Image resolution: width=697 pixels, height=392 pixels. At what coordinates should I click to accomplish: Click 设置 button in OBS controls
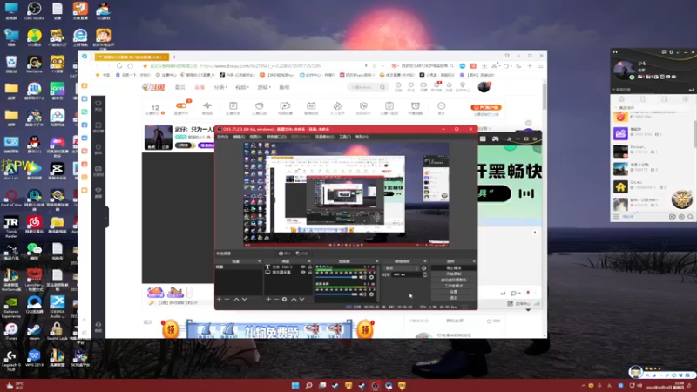click(x=453, y=292)
